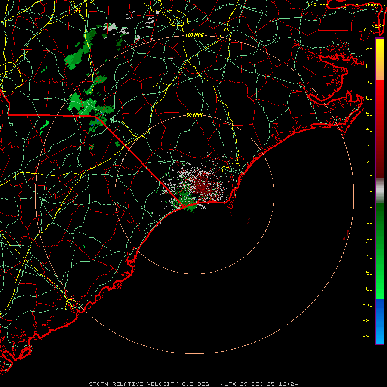Click the "0.5 DEG" elevation angle text
Image resolution: width=387 pixels, height=387 pixels.
(196, 384)
